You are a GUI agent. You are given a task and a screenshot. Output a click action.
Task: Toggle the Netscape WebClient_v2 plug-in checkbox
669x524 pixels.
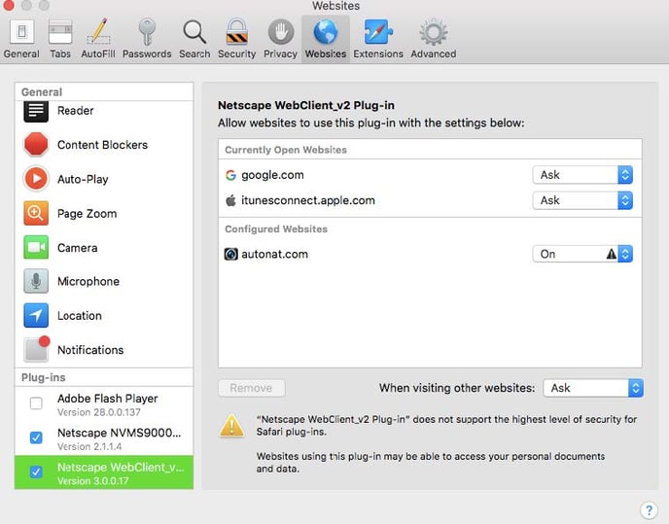36,472
